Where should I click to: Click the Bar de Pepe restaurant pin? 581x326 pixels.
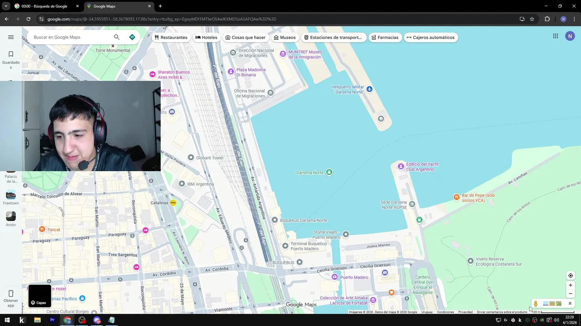click(x=457, y=197)
